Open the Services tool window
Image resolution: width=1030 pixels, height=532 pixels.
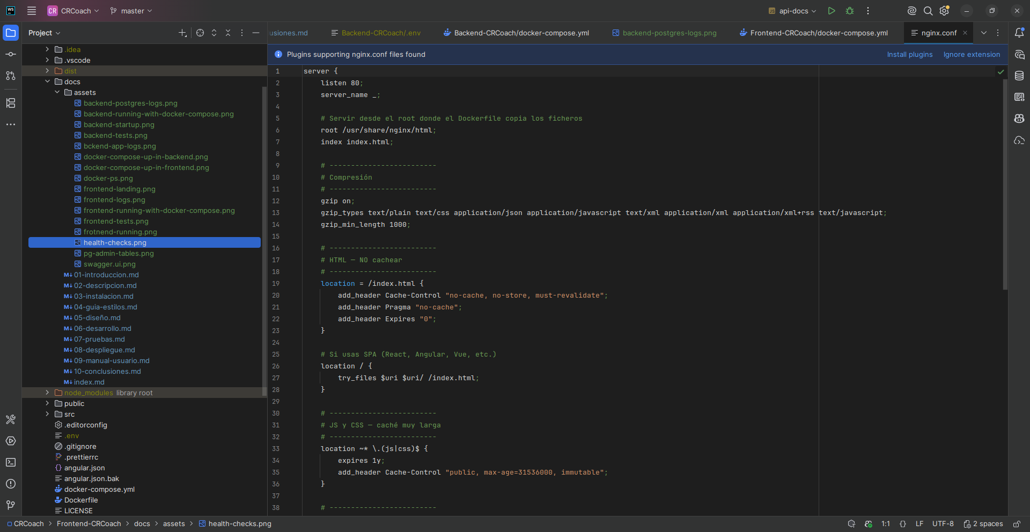[x=11, y=441]
